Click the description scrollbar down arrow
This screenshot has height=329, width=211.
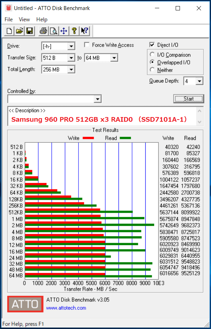pyautogui.click(x=200, y=122)
